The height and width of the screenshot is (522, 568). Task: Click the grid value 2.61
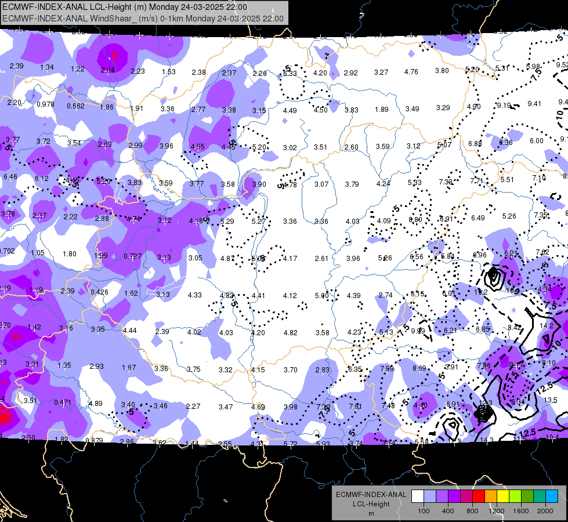point(321,259)
